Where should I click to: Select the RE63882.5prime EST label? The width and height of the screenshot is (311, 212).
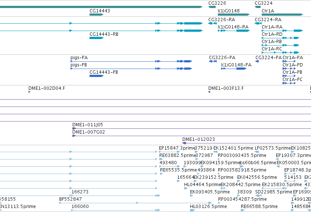[x=178, y=155]
